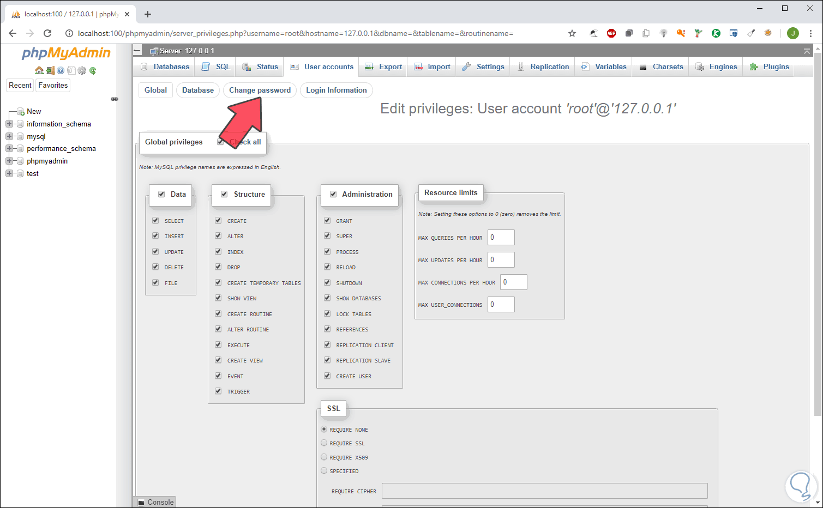Open the Chrome three-dot menu
Screen dimensions: 823x508
(x=810, y=33)
